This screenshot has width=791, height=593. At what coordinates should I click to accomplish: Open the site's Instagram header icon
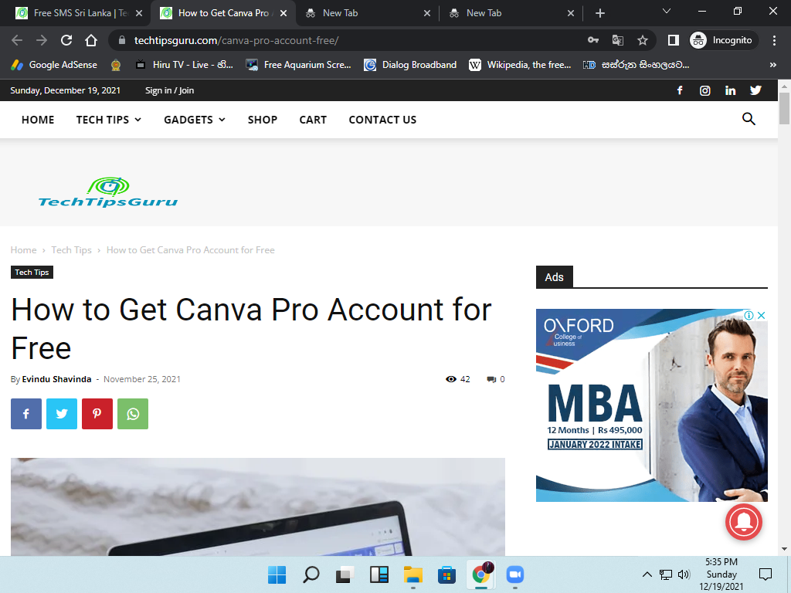704,90
